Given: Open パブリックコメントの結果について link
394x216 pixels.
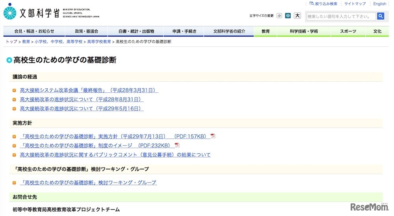Looking at the screenshot, I should click(115, 155).
